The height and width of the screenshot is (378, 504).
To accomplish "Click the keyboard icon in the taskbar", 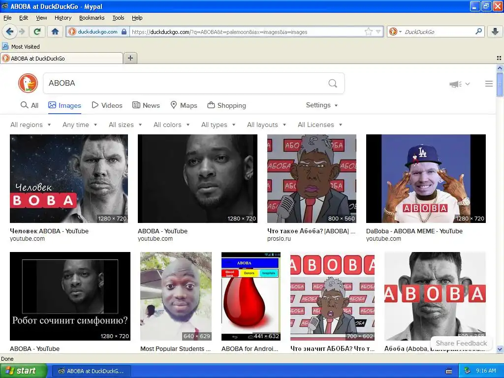I will [x=449, y=371].
